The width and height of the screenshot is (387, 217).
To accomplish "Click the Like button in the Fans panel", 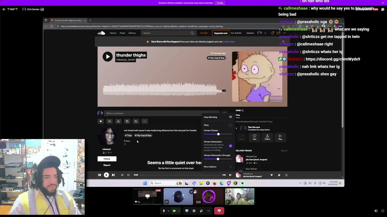I will point(255,137).
